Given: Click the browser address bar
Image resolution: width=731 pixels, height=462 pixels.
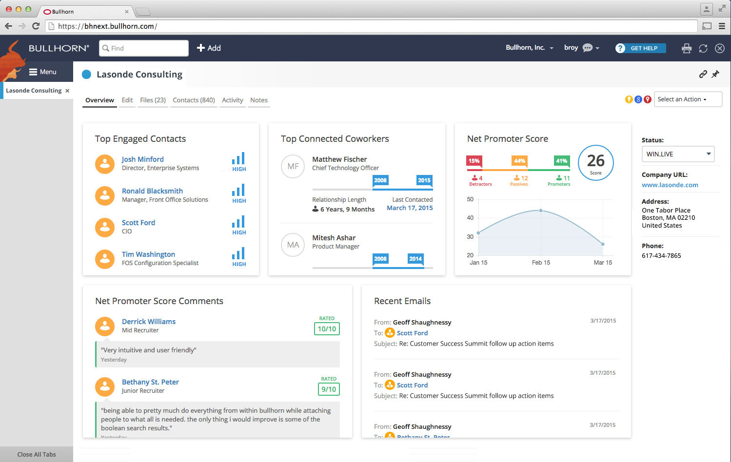Looking at the screenshot, I should coord(372,26).
